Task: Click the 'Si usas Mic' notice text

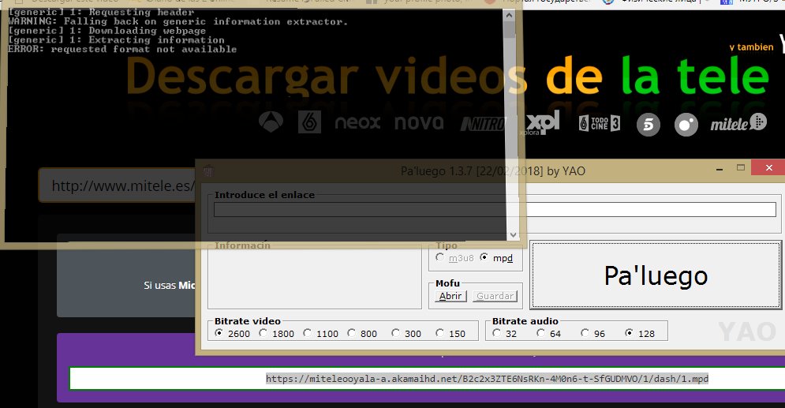Action: 169,286
